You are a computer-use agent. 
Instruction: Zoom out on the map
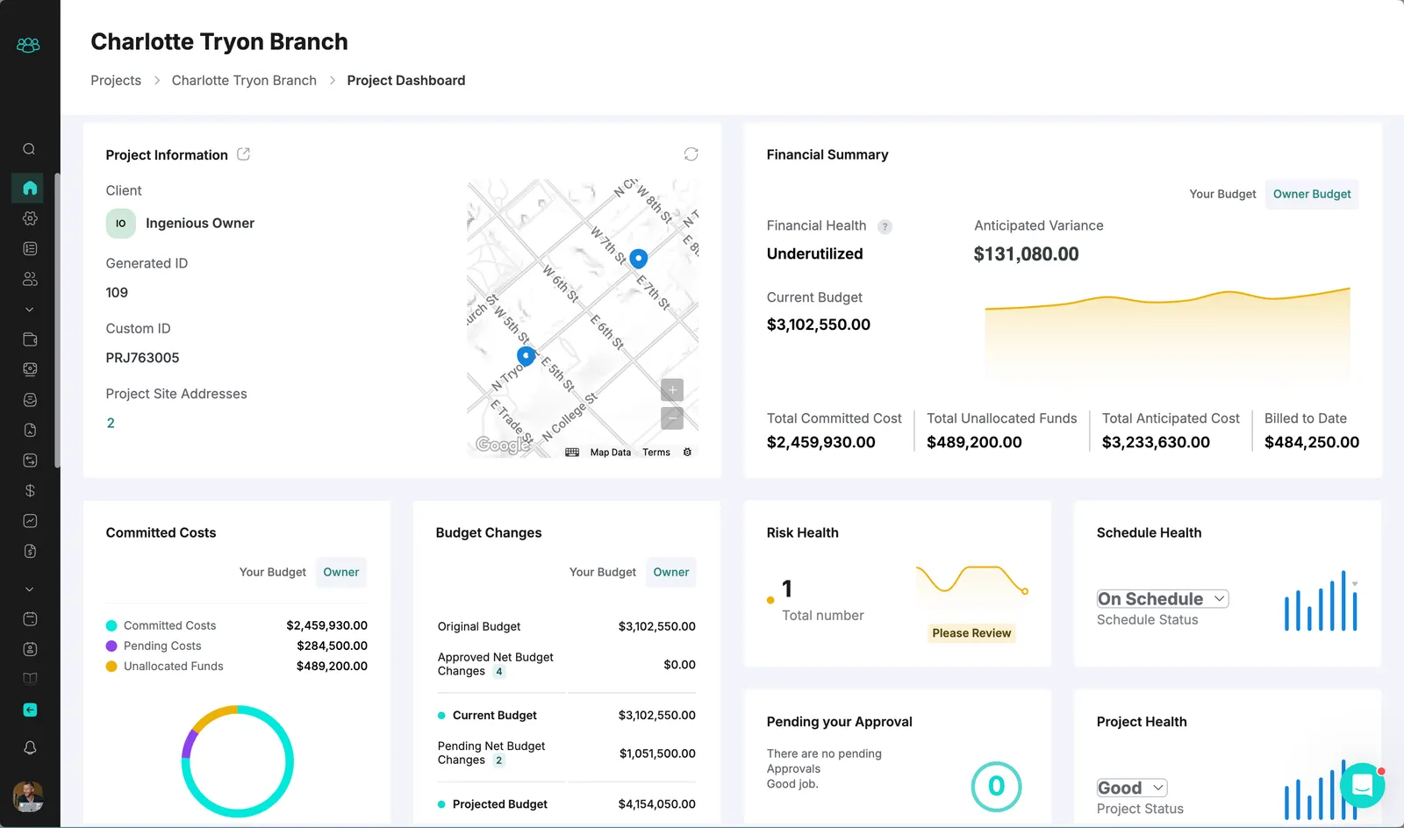pyautogui.click(x=672, y=418)
